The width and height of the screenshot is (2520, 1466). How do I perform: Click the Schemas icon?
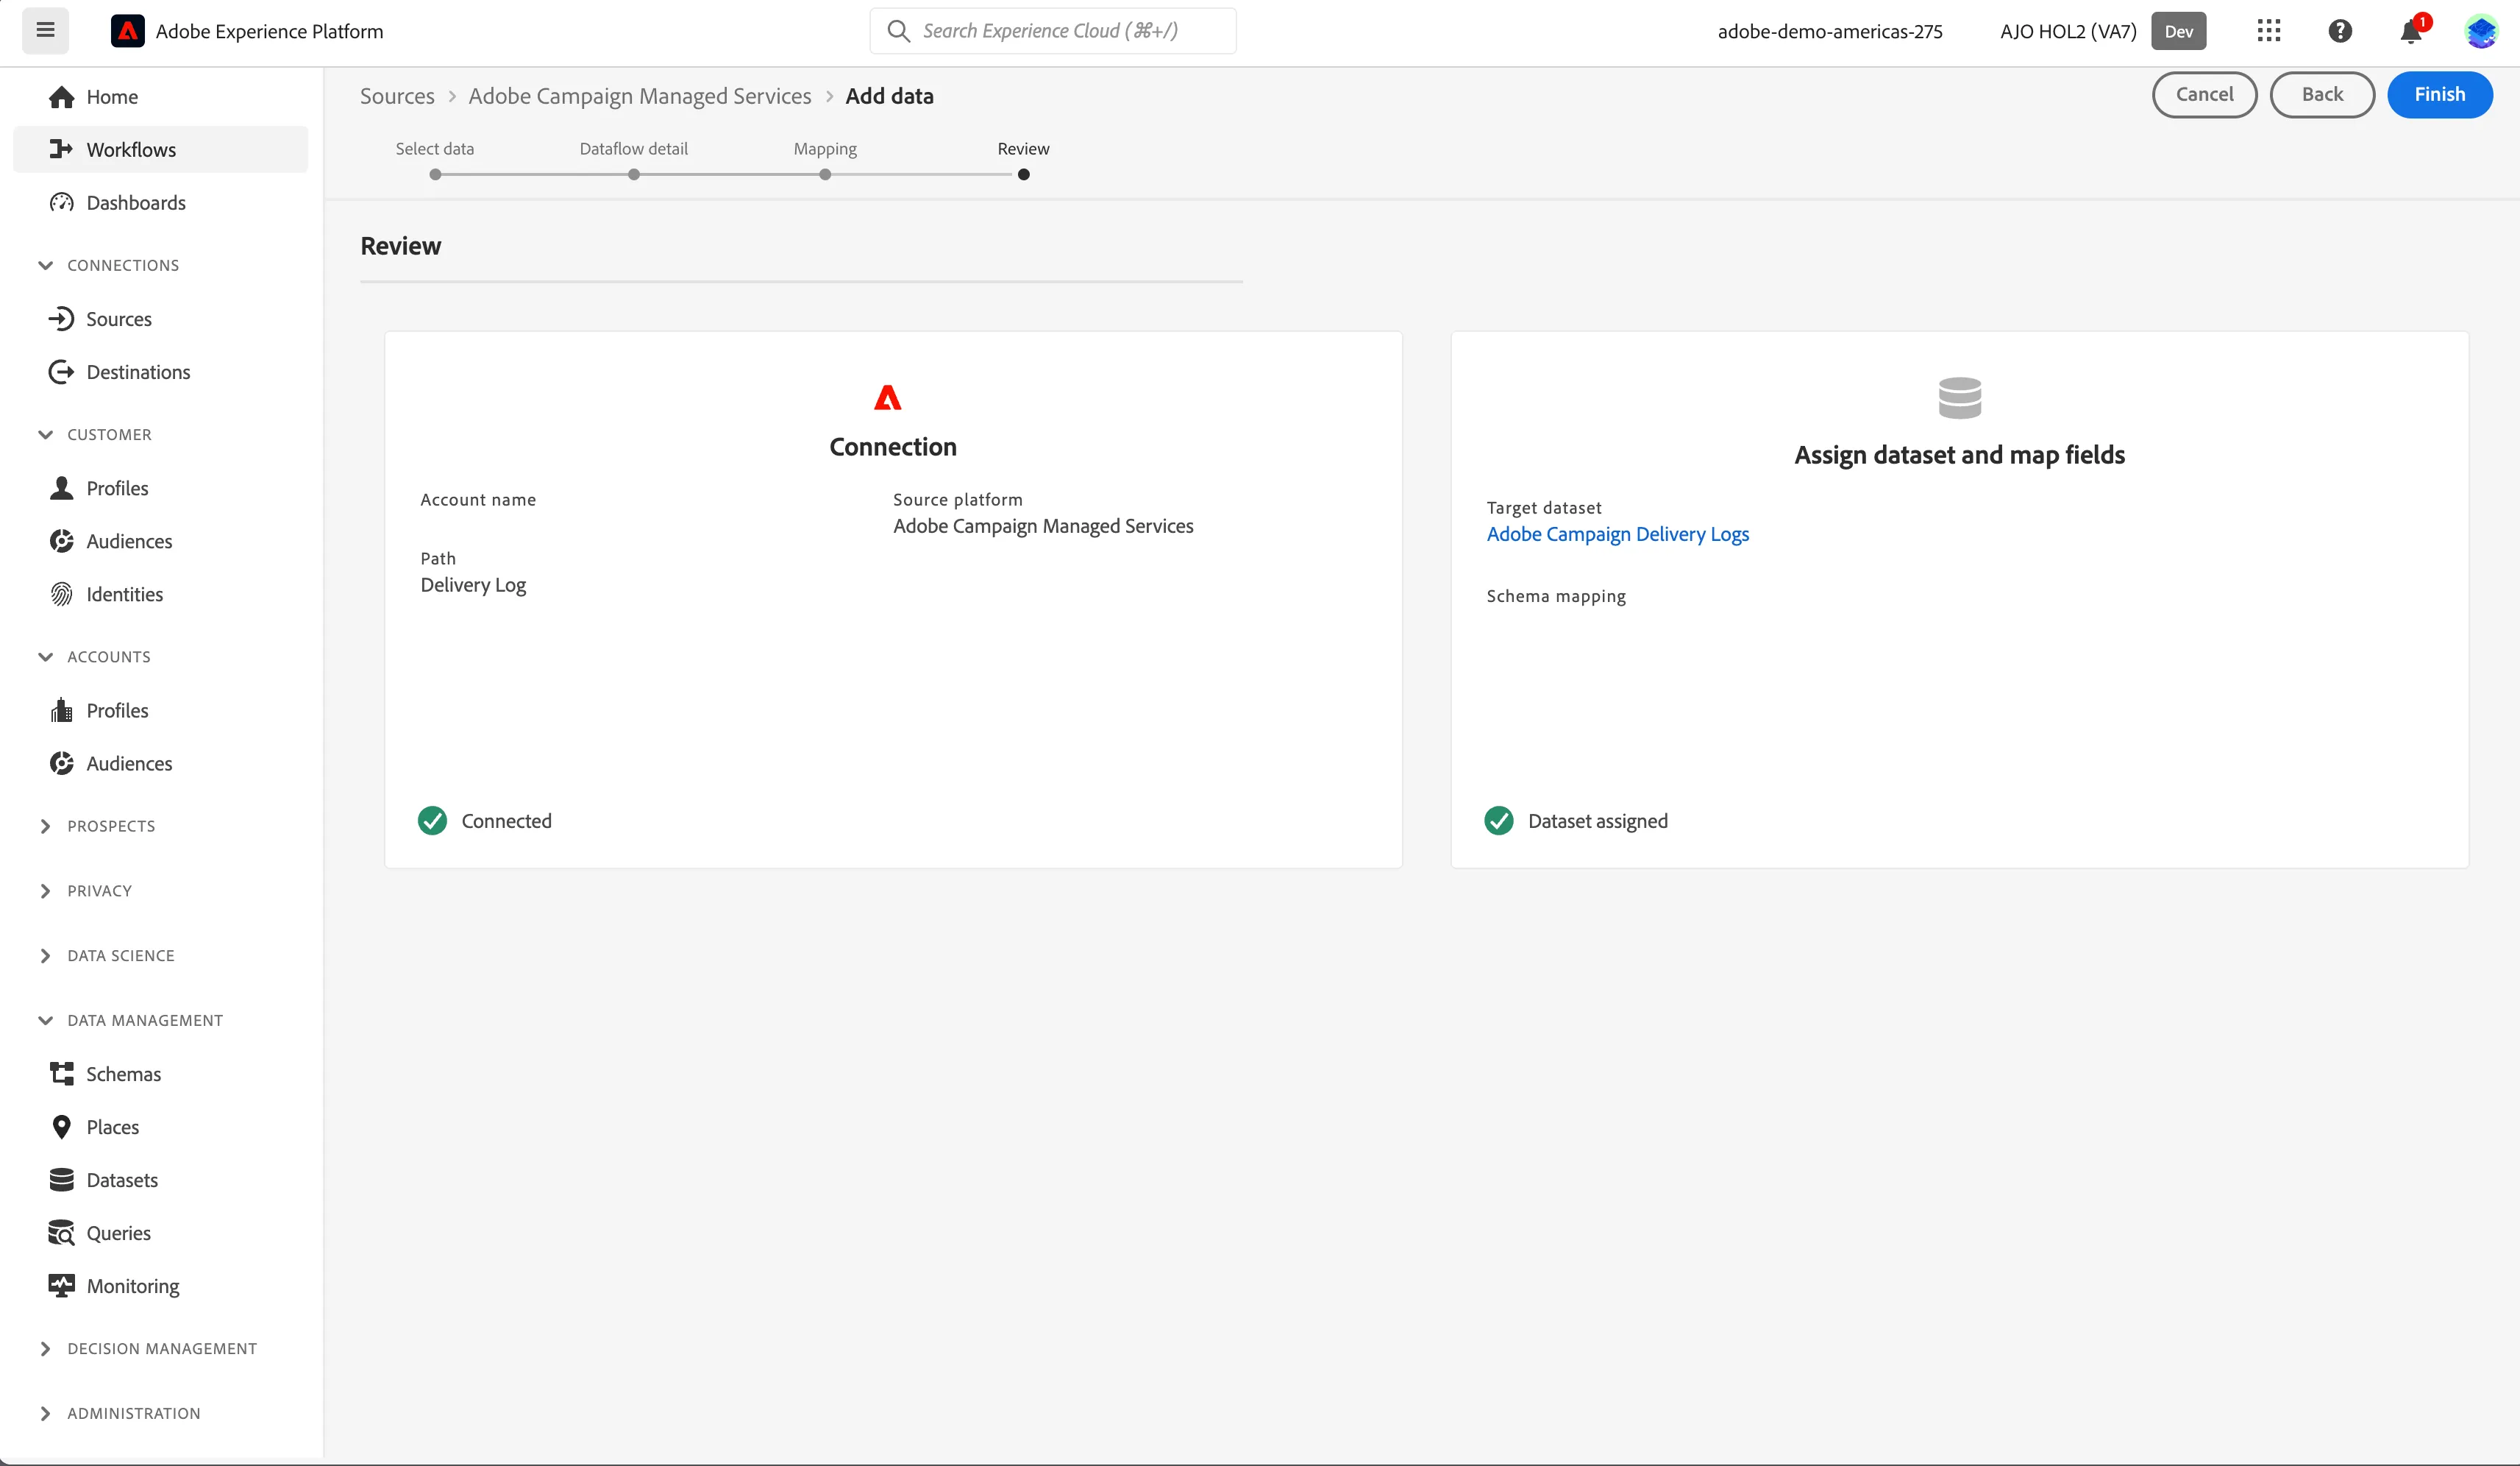point(62,1074)
